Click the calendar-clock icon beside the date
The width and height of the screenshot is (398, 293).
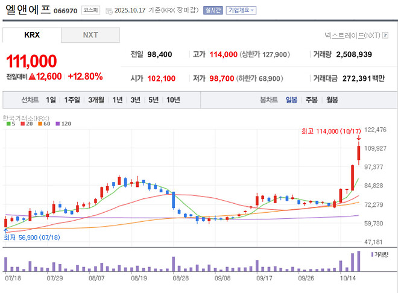(x=109, y=11)
